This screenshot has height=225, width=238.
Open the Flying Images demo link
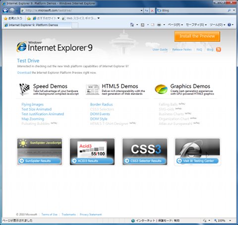(32, 105)
